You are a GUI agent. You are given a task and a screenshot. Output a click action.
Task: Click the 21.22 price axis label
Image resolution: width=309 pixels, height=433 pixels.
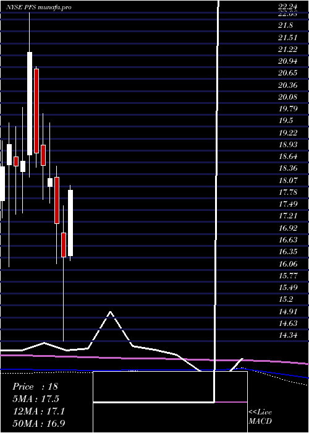[x=287, y=49]
